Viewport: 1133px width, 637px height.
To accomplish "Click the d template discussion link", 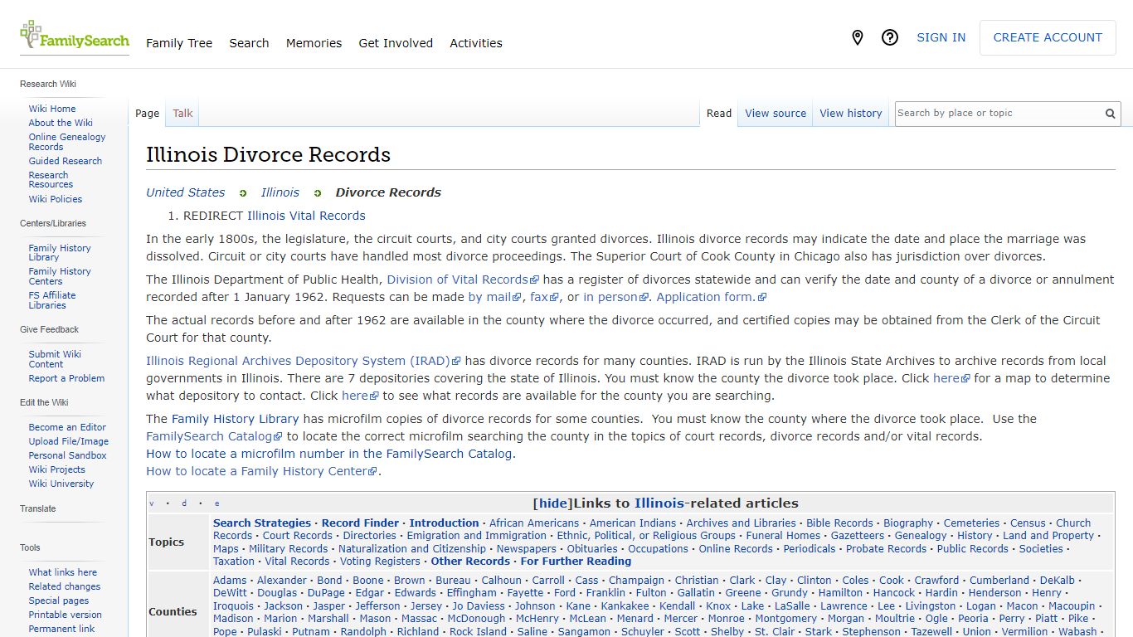I will point(184,503).
